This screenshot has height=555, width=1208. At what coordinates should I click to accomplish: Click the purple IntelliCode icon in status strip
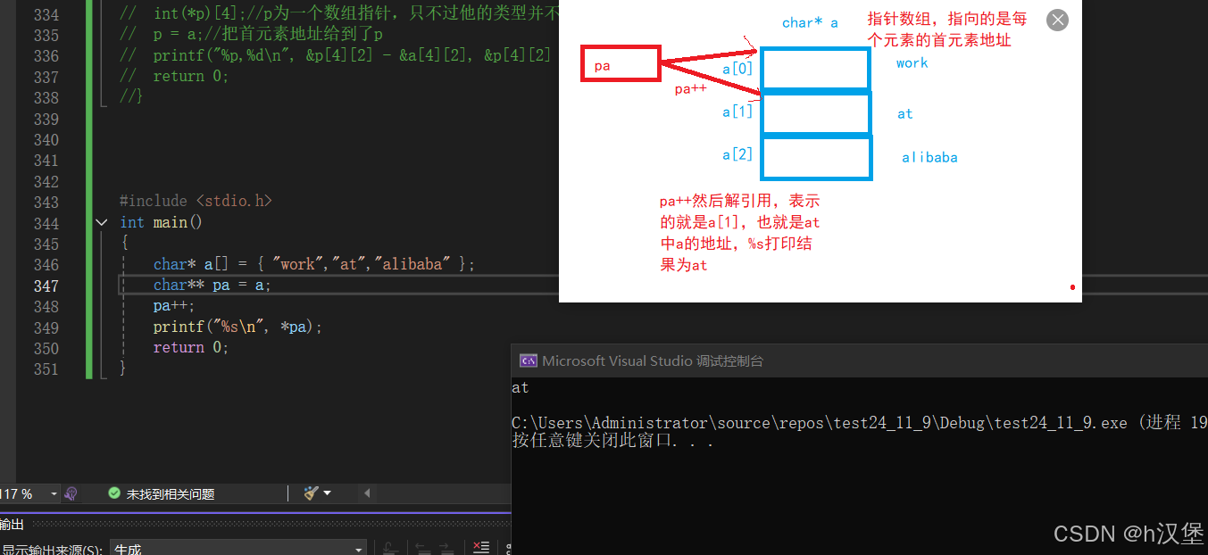[72, 493]
